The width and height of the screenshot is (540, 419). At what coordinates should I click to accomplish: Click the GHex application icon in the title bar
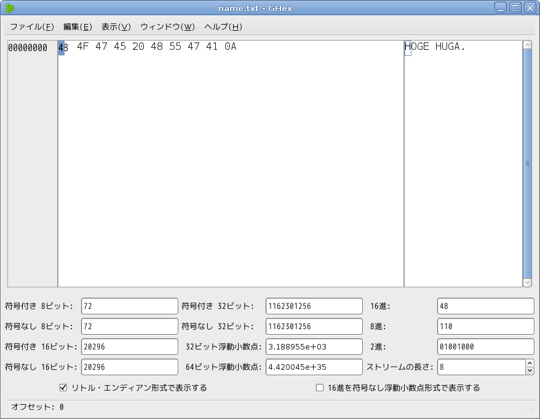point(9,8)
